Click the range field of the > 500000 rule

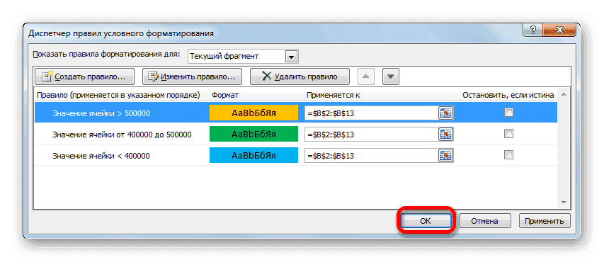(x=371, y=113)
